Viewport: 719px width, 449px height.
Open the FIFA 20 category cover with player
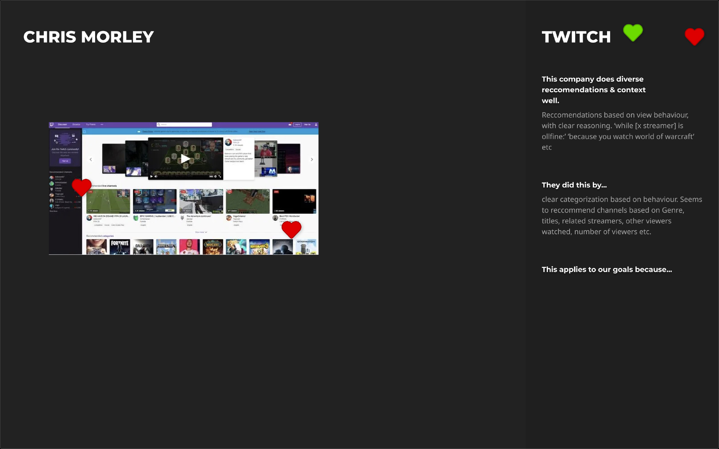(x=189, y=247)
